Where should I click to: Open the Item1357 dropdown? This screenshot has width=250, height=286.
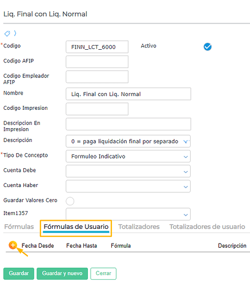[128, 214]
